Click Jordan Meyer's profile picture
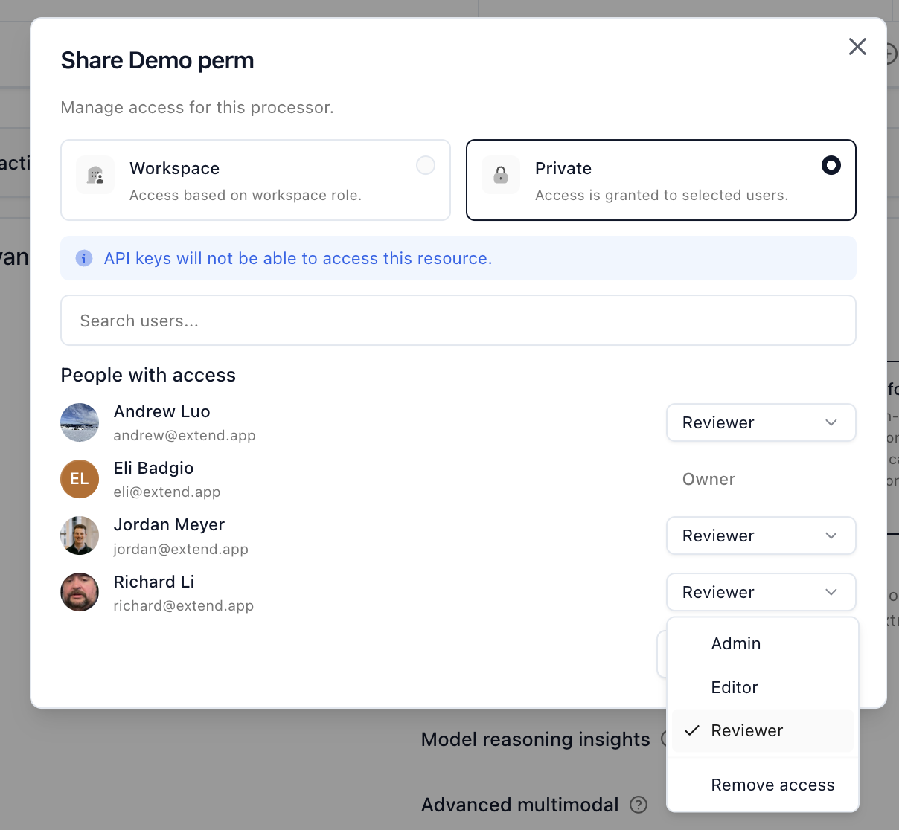 (80, 535)
